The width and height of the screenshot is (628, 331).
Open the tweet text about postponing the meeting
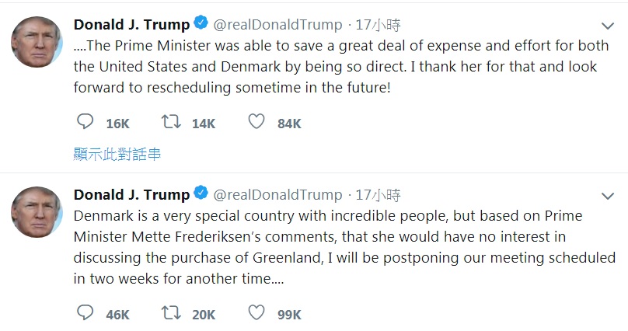click(x=344, y=247)
